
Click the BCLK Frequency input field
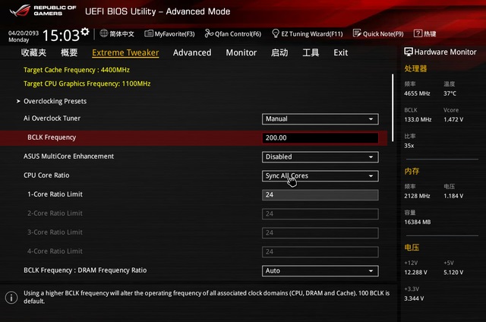coord(320,138)
